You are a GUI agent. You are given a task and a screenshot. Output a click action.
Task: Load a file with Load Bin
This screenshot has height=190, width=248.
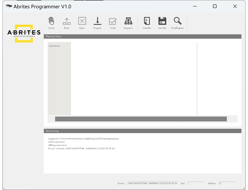tap(147, 22)
